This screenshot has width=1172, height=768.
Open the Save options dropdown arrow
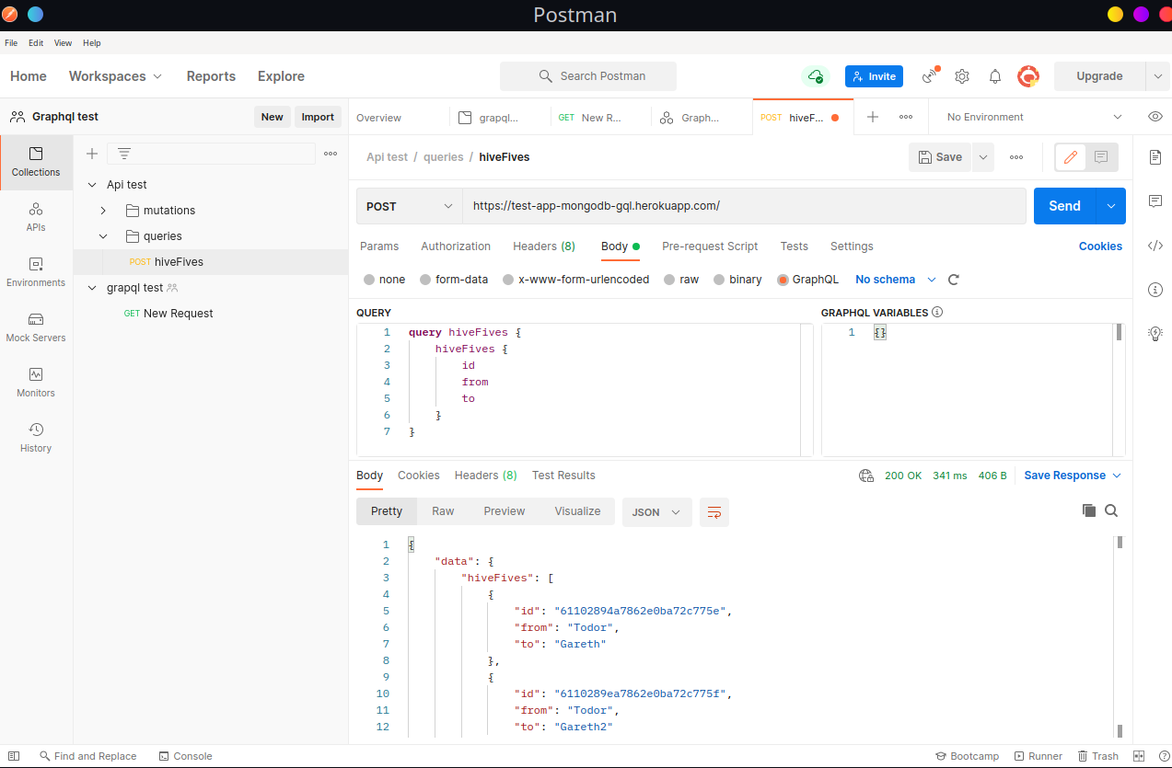tap(983, 157)
